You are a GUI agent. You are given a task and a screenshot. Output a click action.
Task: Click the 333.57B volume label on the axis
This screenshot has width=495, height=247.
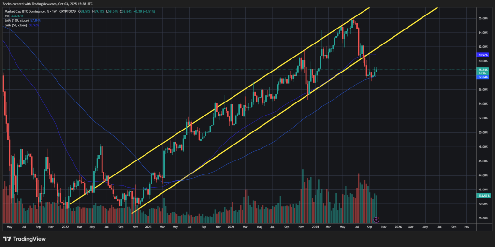[484, 196]
